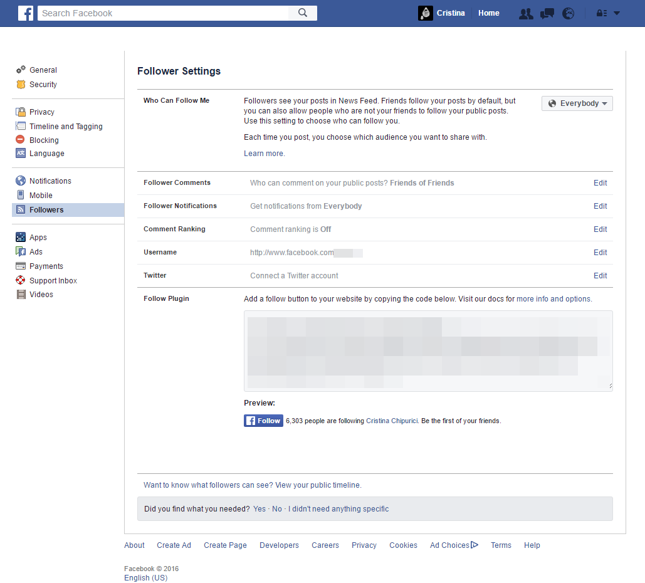Viewport: 645px width, 583px height.
Task: Open the About footer link
Action: 134,545
